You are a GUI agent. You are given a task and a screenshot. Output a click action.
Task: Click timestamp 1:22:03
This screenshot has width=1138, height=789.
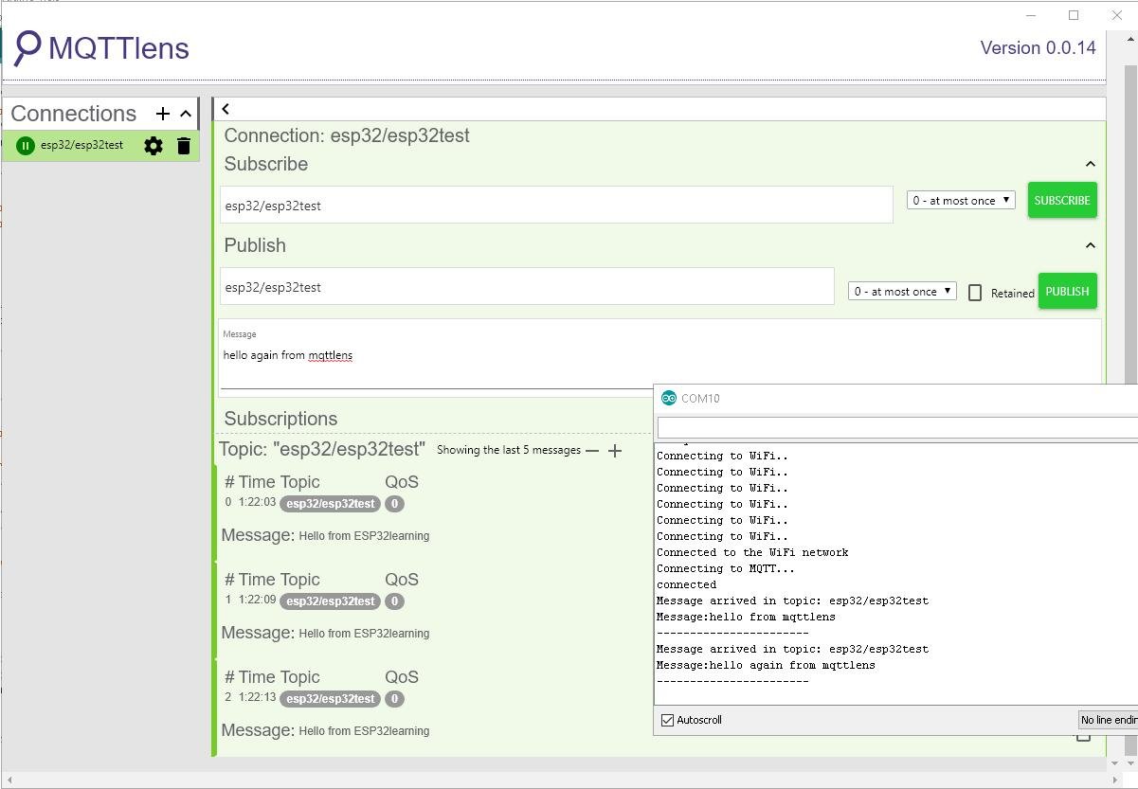(x=257, y=502)
